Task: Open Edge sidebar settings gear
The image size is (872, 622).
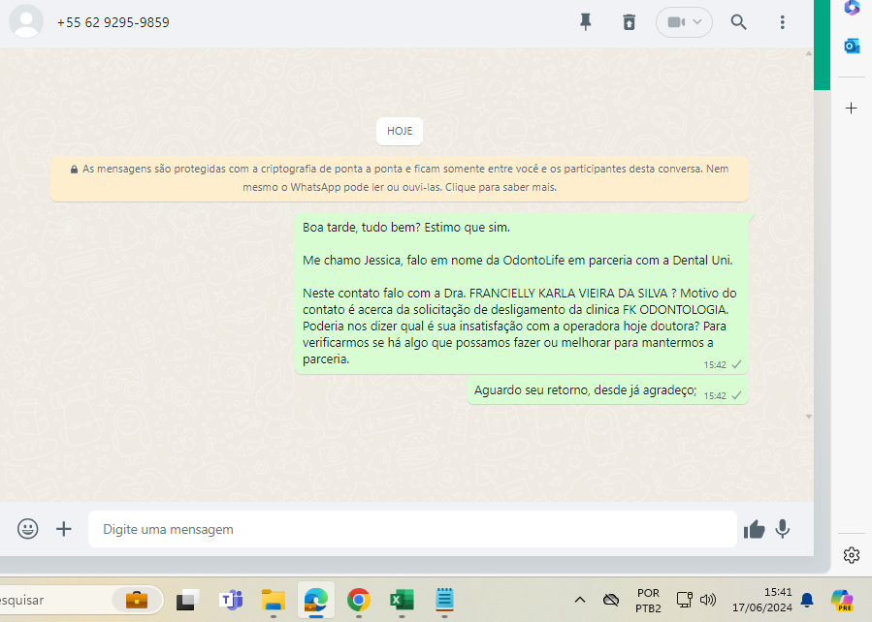Action: (852, 555)
